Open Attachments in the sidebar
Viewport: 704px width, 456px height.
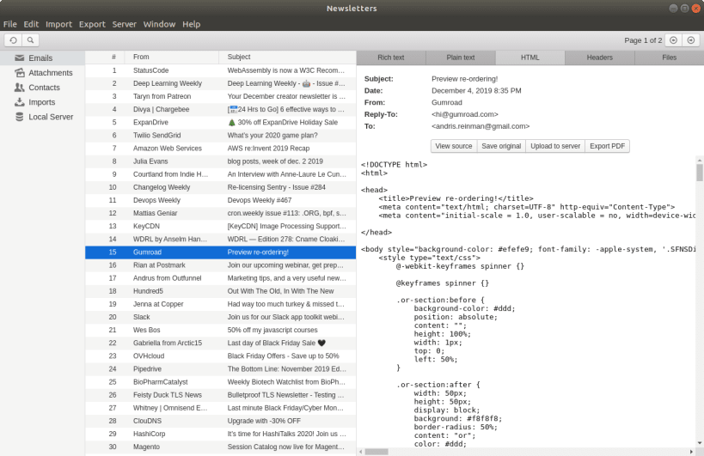click(x=50, y=73)
